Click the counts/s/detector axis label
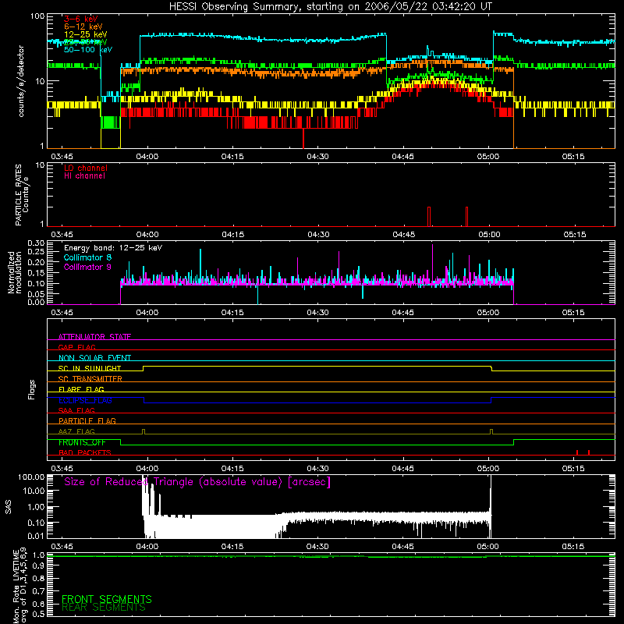This screenshot has width=624, height=624. pyautogui.click(x=21, y=81)
